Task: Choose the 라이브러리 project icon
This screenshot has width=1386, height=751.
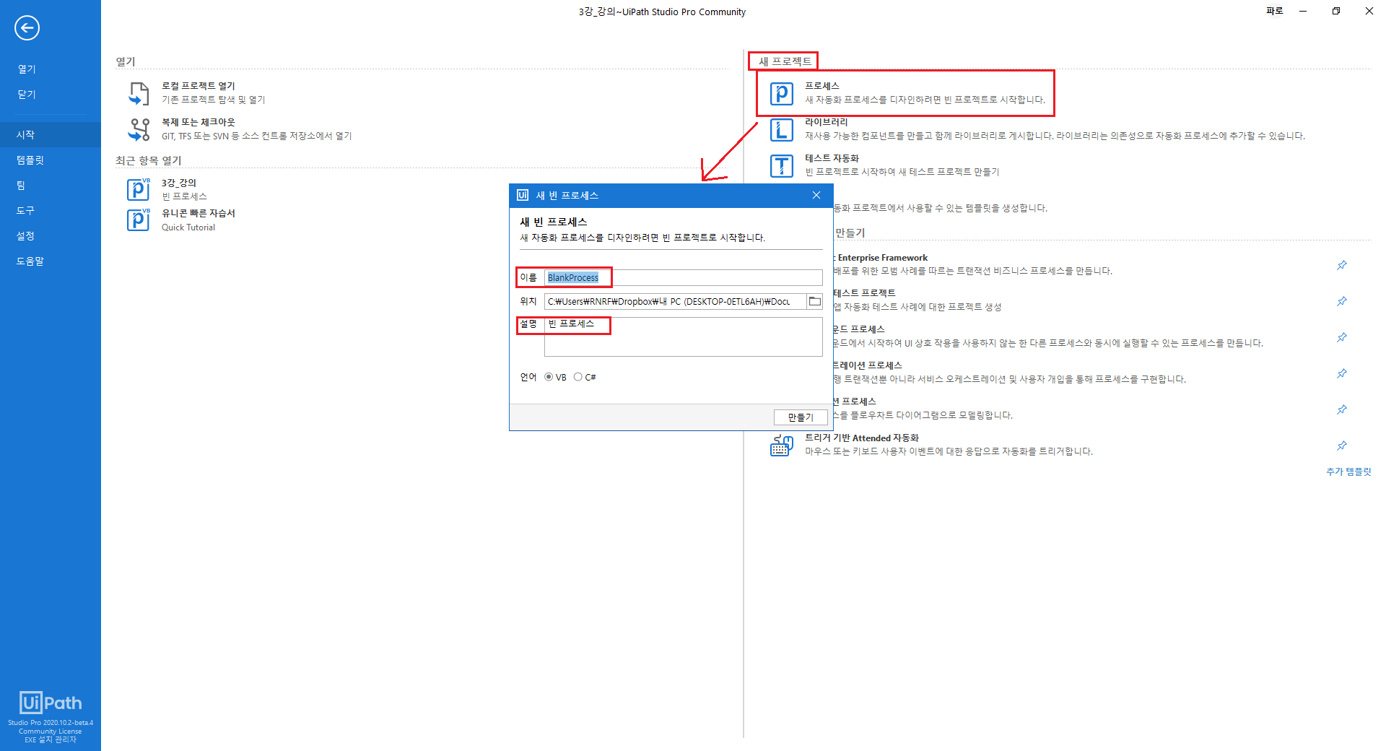Action: click(x=782, y=129)
